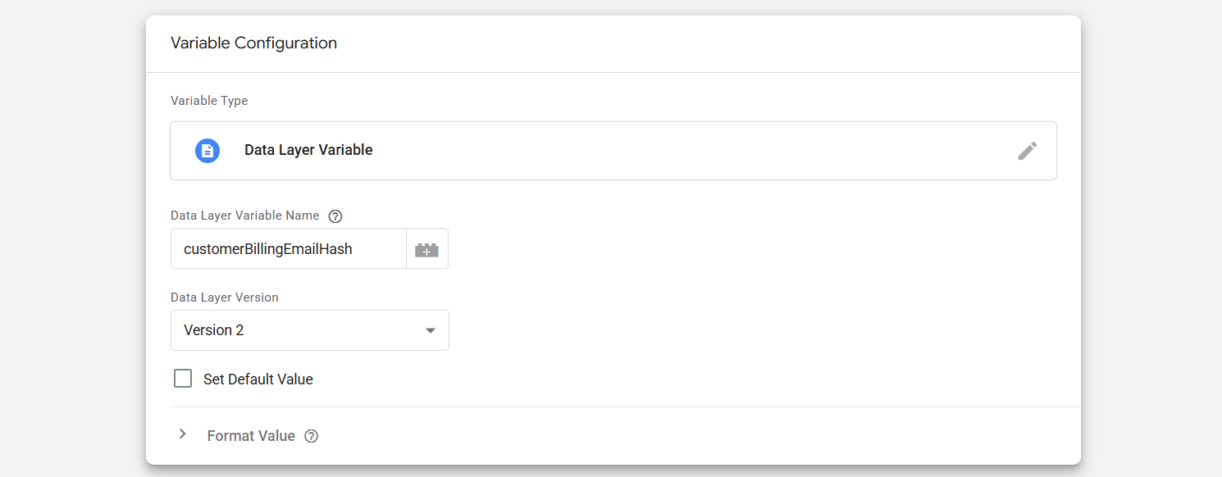Image resolution: width=1222 pixels, height=477 pixels.
Task: Click the "Data Layer Variable Name" label
Action: click(x=244, y=216)
